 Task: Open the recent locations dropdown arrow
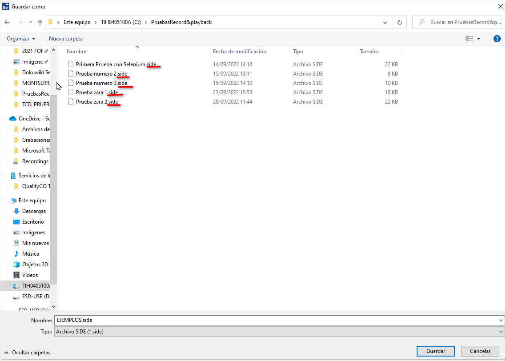point(31,22)
